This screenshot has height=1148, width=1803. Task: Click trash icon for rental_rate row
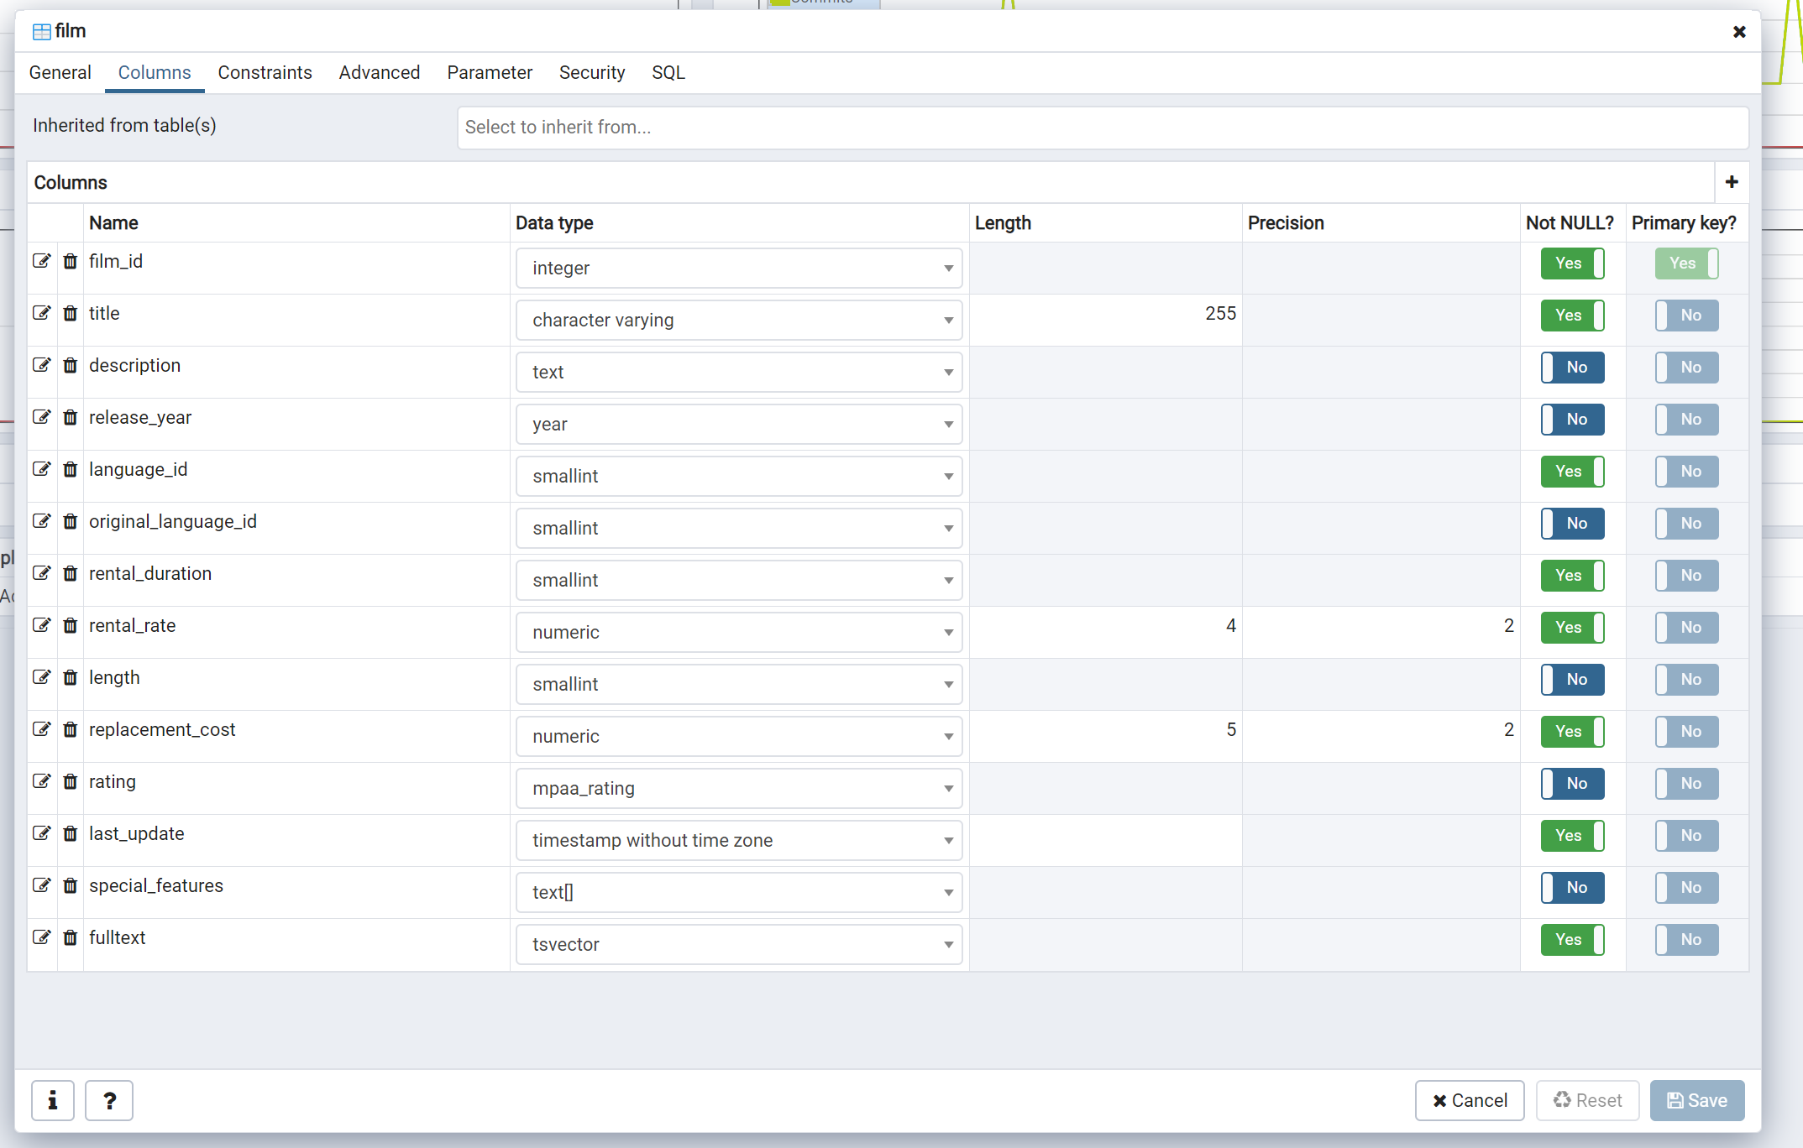coord(71,625)
